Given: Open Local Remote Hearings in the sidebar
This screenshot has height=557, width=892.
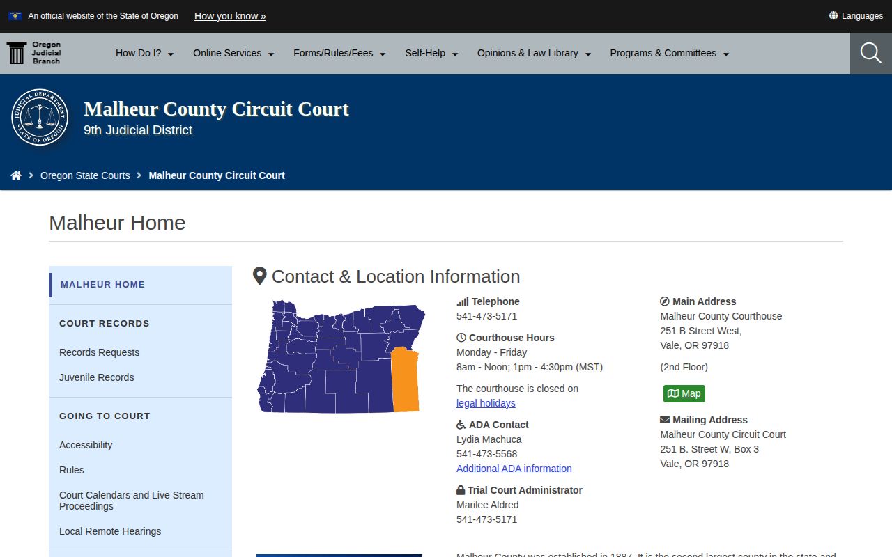Looking at the screenshot, I should pyautogui.click(x=110, y=531).
